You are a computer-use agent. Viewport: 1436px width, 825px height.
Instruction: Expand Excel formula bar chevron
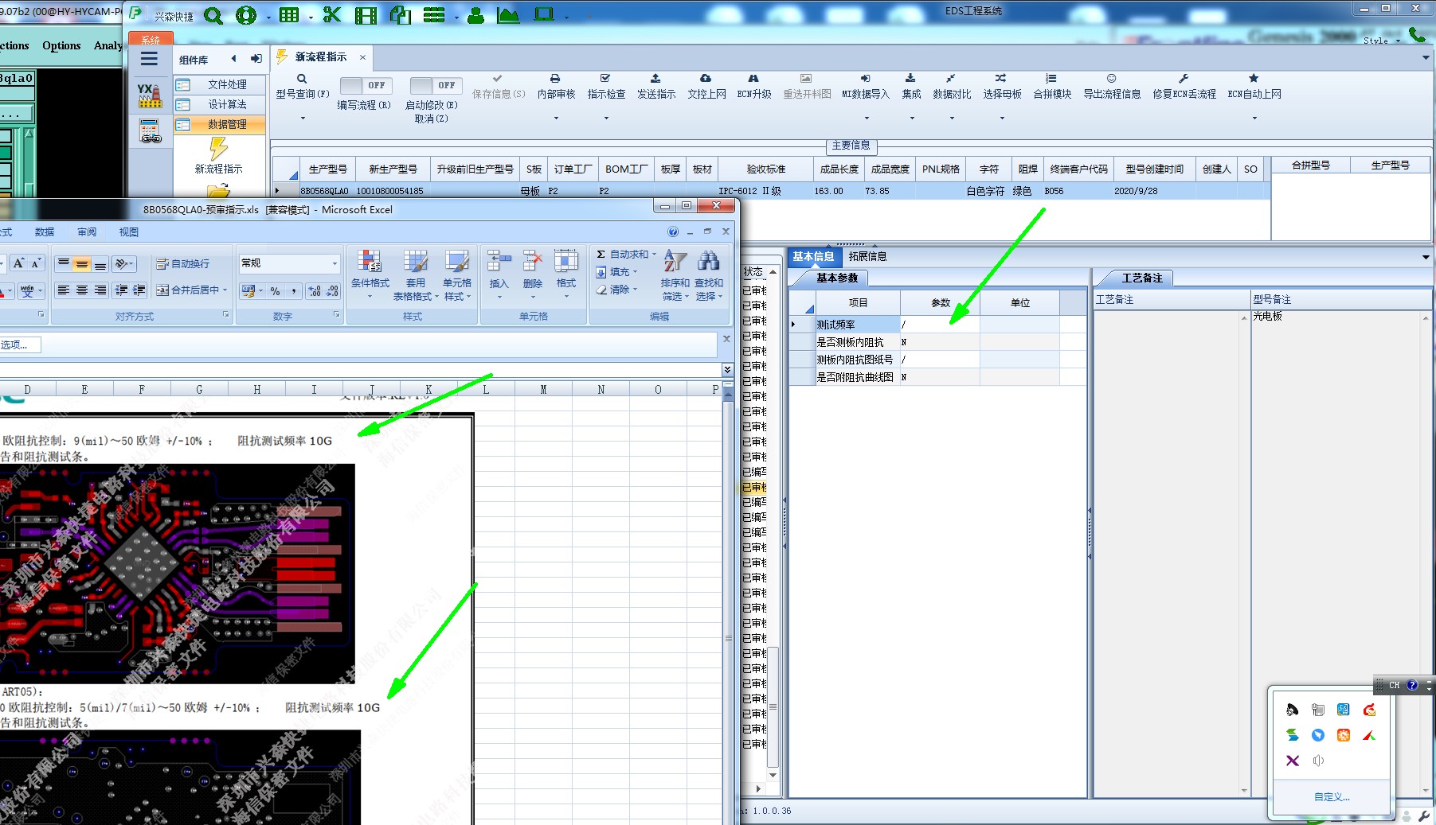tap(727, 369)
